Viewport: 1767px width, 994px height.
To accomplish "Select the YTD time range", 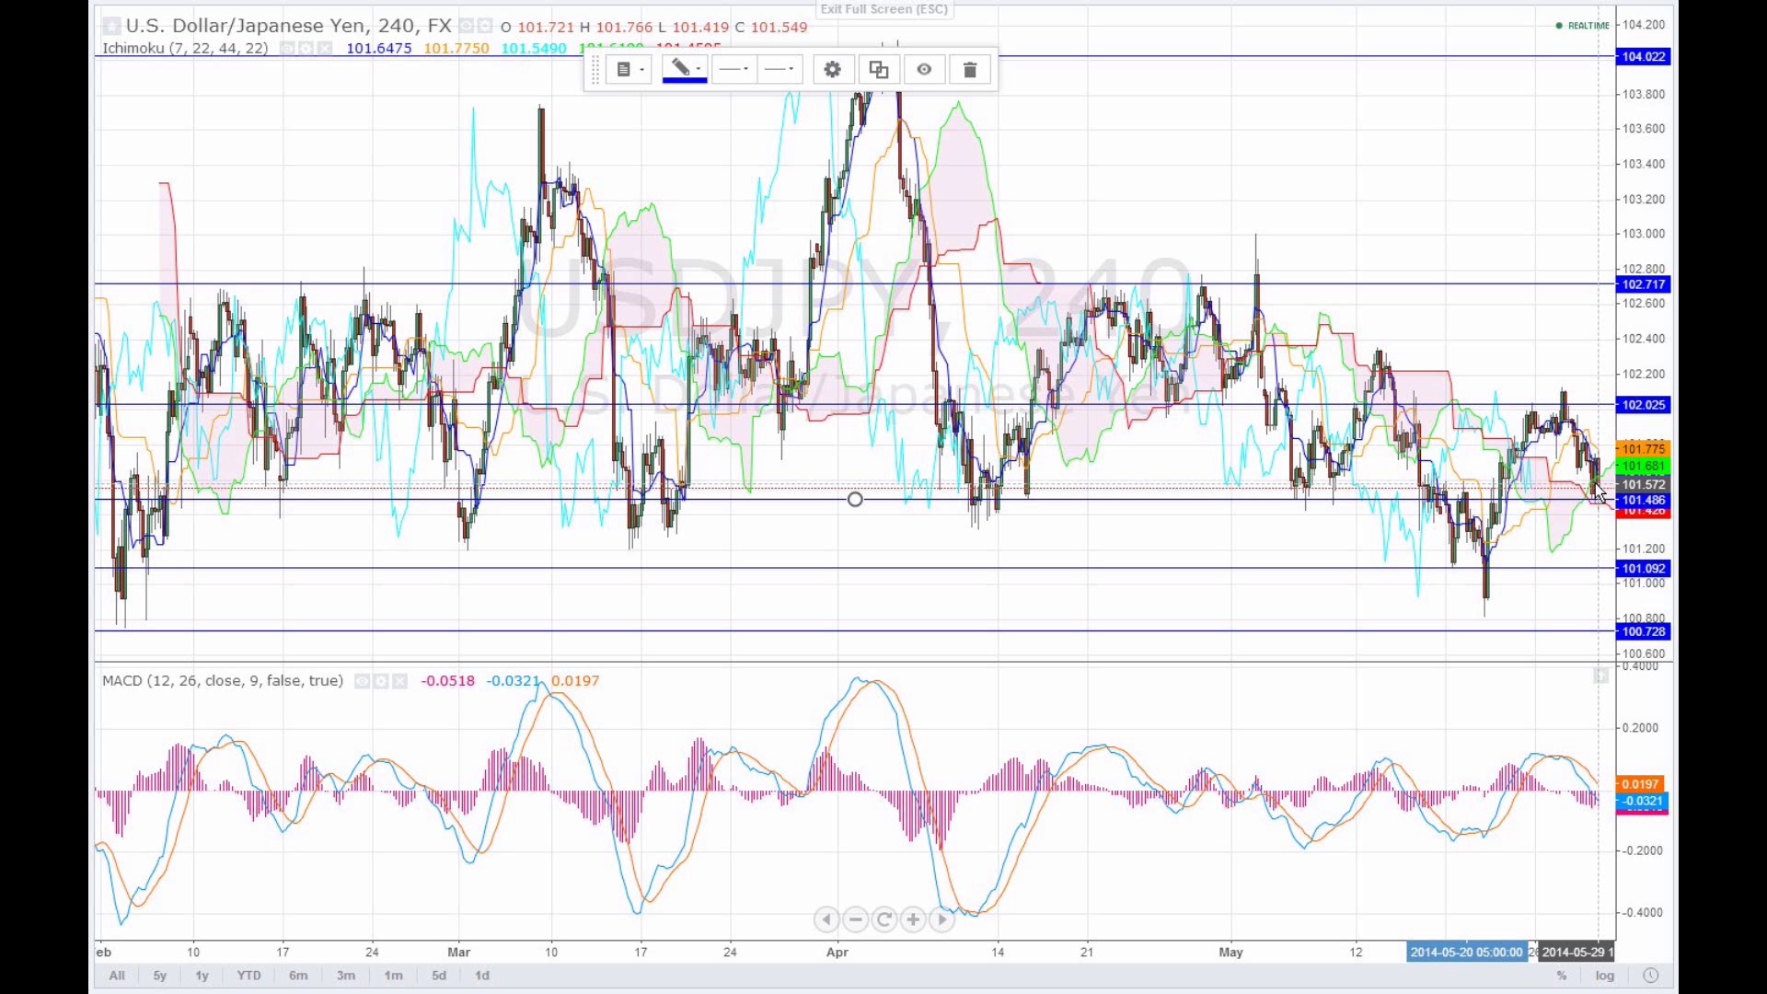I will click(248, 976).
